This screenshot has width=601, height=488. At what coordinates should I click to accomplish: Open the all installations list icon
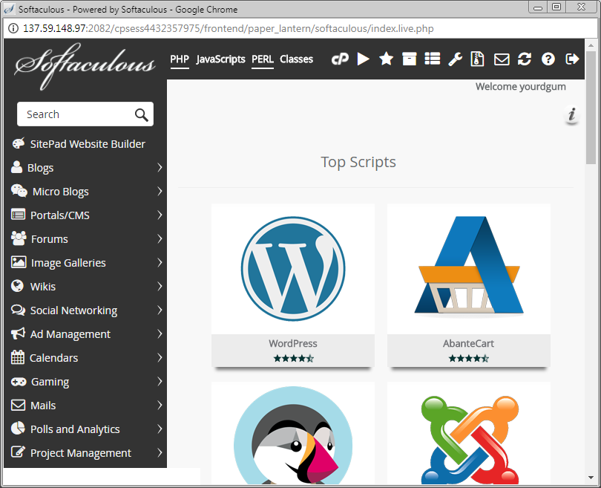click(x=433, y=59)
